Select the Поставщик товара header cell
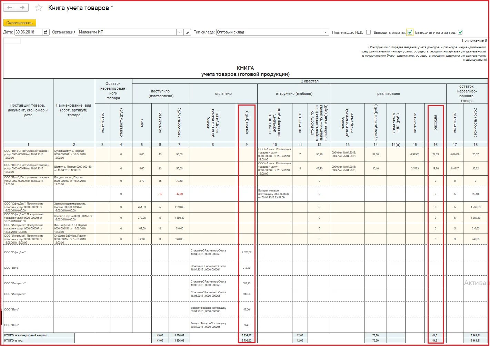The height and width of the screenshot is (346, 490). (28, 110)
